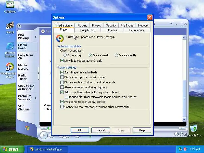The image size is (204, 153).
Task: Select the Player tab
Action: point(63,30)
